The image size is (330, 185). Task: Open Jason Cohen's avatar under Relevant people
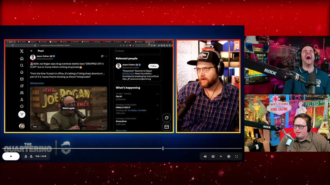pos(118,66)
